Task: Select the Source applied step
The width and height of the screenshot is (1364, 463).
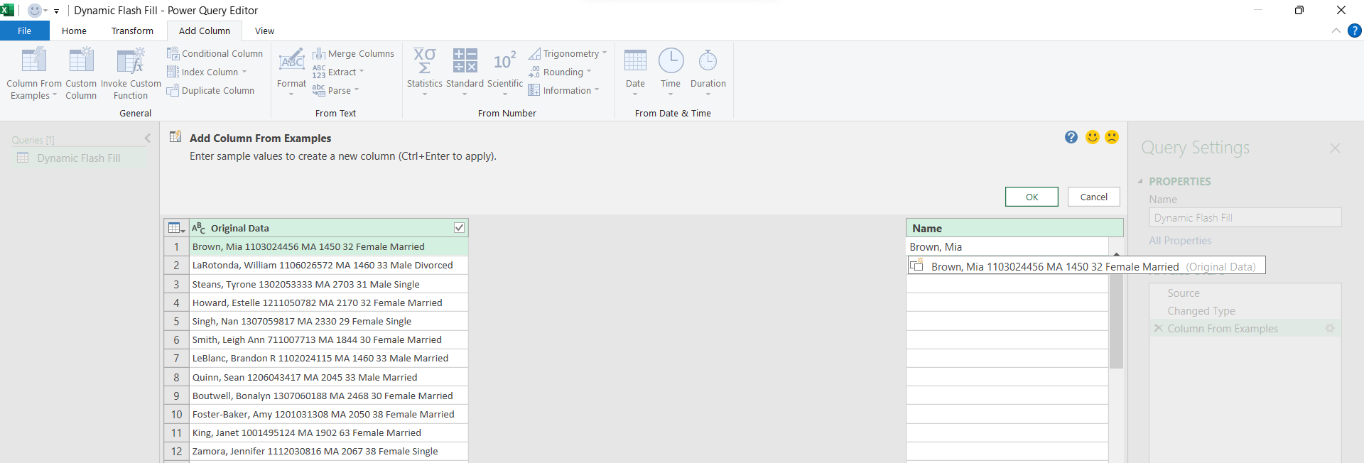Action: point(1183,293)
